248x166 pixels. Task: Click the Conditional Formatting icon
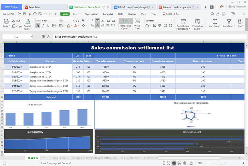point(183,22)
